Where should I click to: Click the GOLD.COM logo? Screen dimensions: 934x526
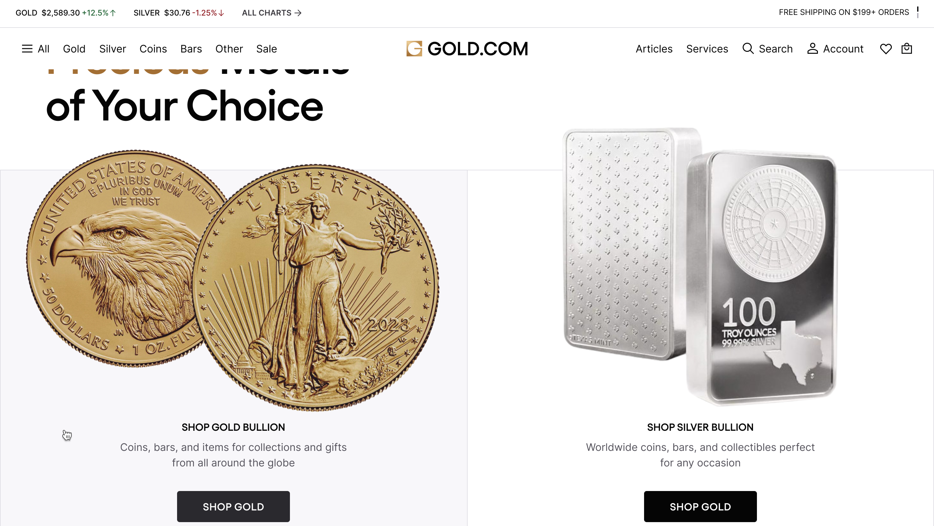coord(467,49)
